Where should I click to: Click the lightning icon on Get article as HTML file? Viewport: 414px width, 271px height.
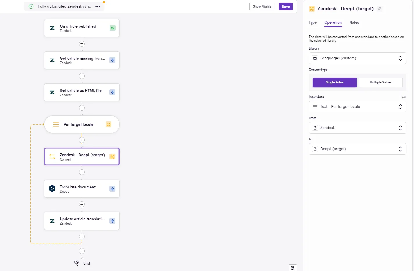pyautogui.click(x=112, y=92)
